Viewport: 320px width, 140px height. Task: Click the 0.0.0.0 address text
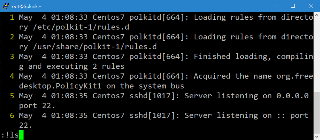(293, 96)
